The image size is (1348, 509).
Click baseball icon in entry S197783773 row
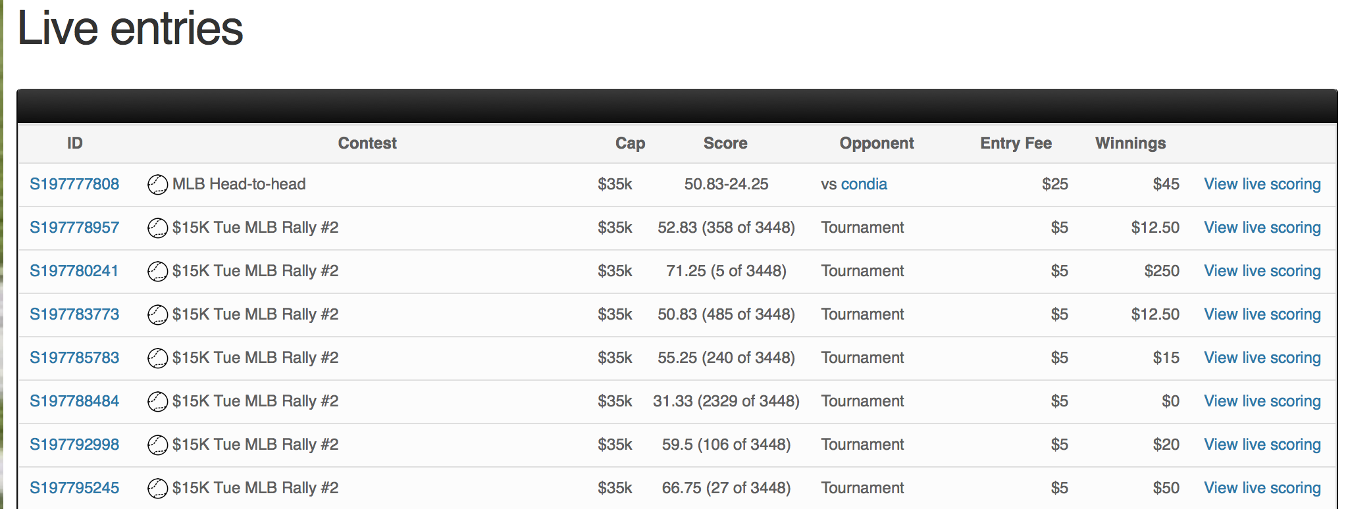coord(157,315)
